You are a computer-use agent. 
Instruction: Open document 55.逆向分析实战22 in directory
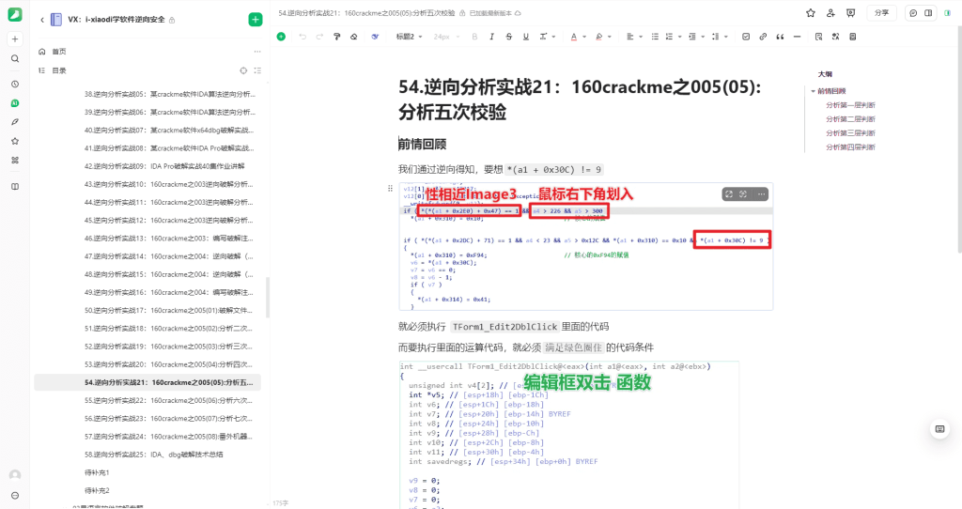(169, 400)
